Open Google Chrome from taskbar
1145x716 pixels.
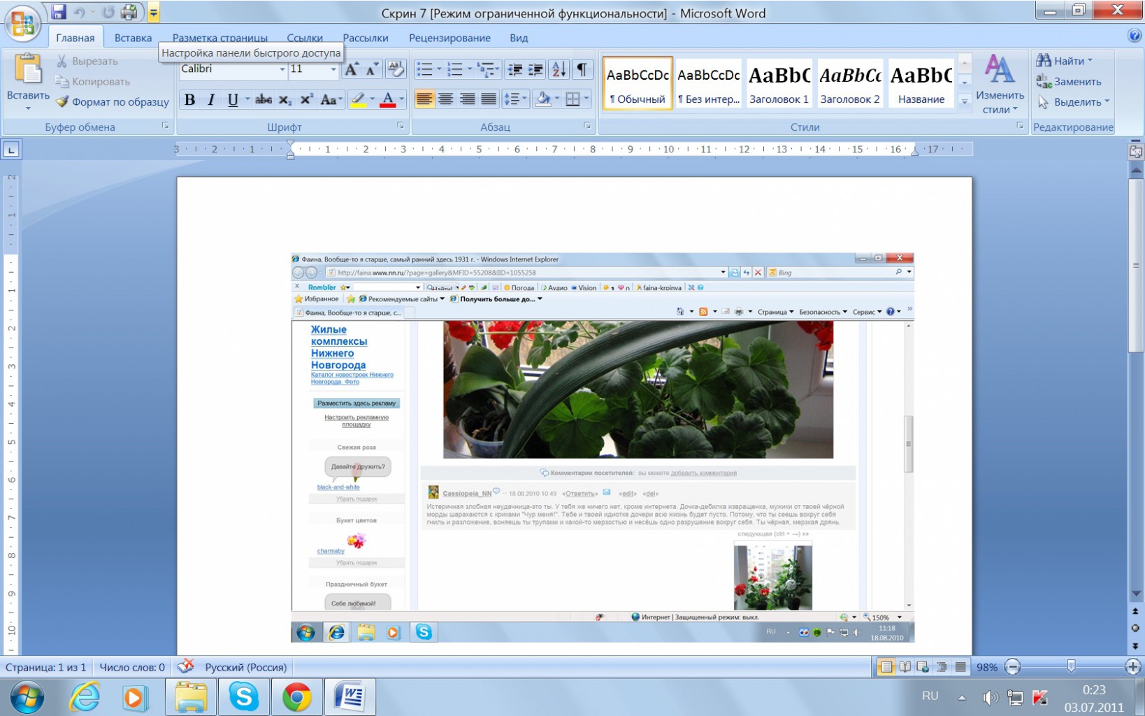(x=297, y=697)
